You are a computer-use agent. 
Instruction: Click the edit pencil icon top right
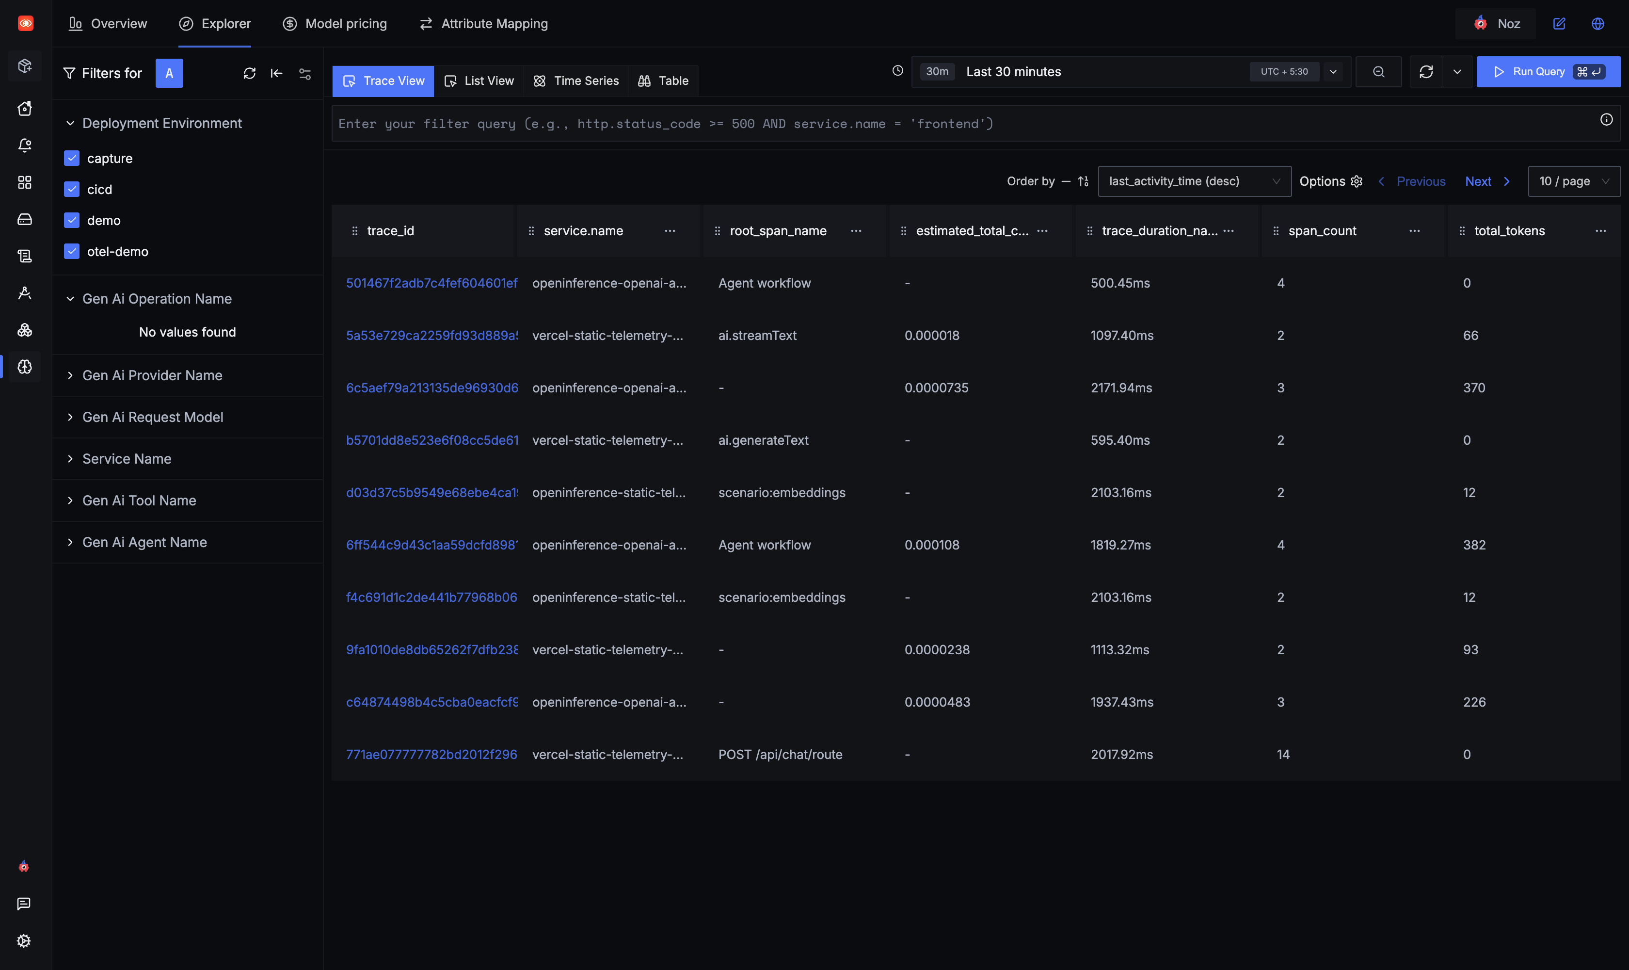pyautogui.click(x=1559, y=24)
